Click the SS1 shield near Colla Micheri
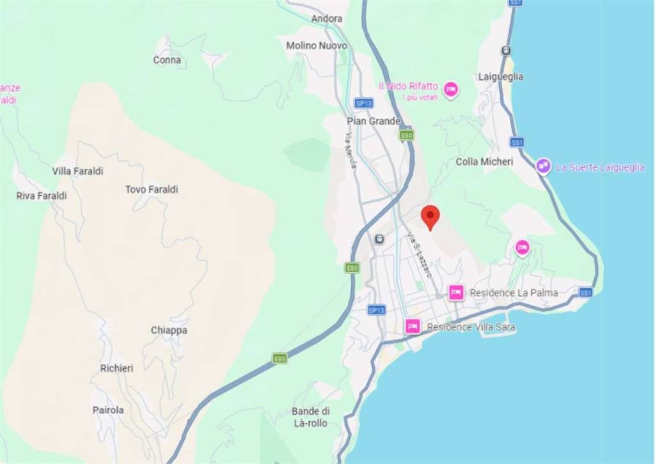 click(517, 143)
